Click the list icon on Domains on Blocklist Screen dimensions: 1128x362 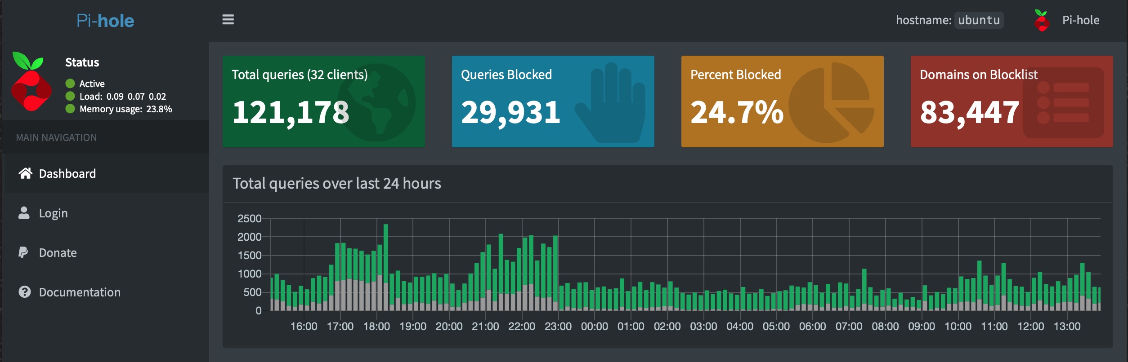1063,103
